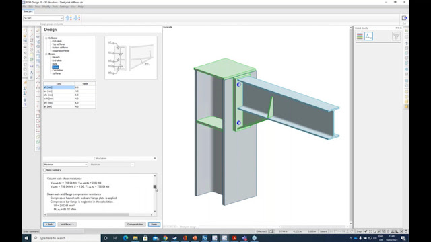
Task: Open File Explorer from the taskbar
Action: pyautogui.click(x=135, y=238)
